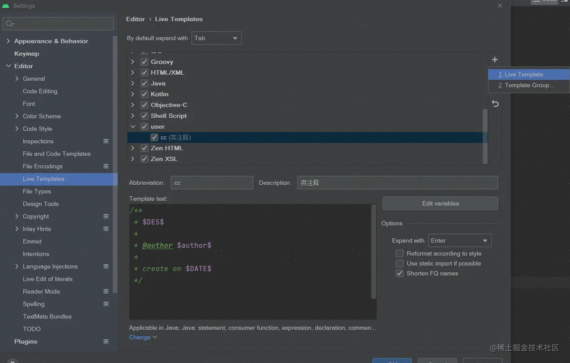Click into the Description field

pos(398,183)
